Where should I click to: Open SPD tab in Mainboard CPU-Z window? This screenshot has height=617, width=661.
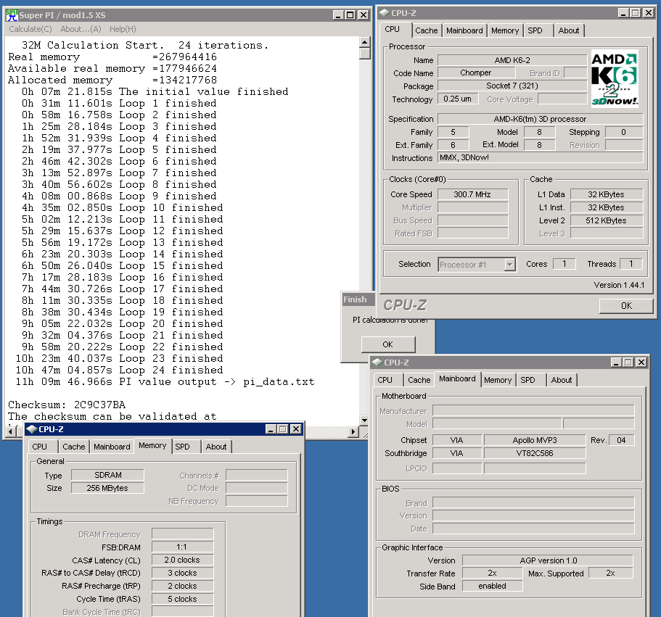click(527, 380)
